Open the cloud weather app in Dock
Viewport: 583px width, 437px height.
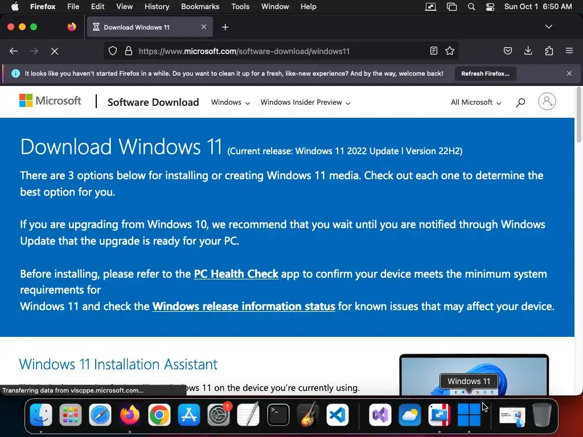(410, 415)
